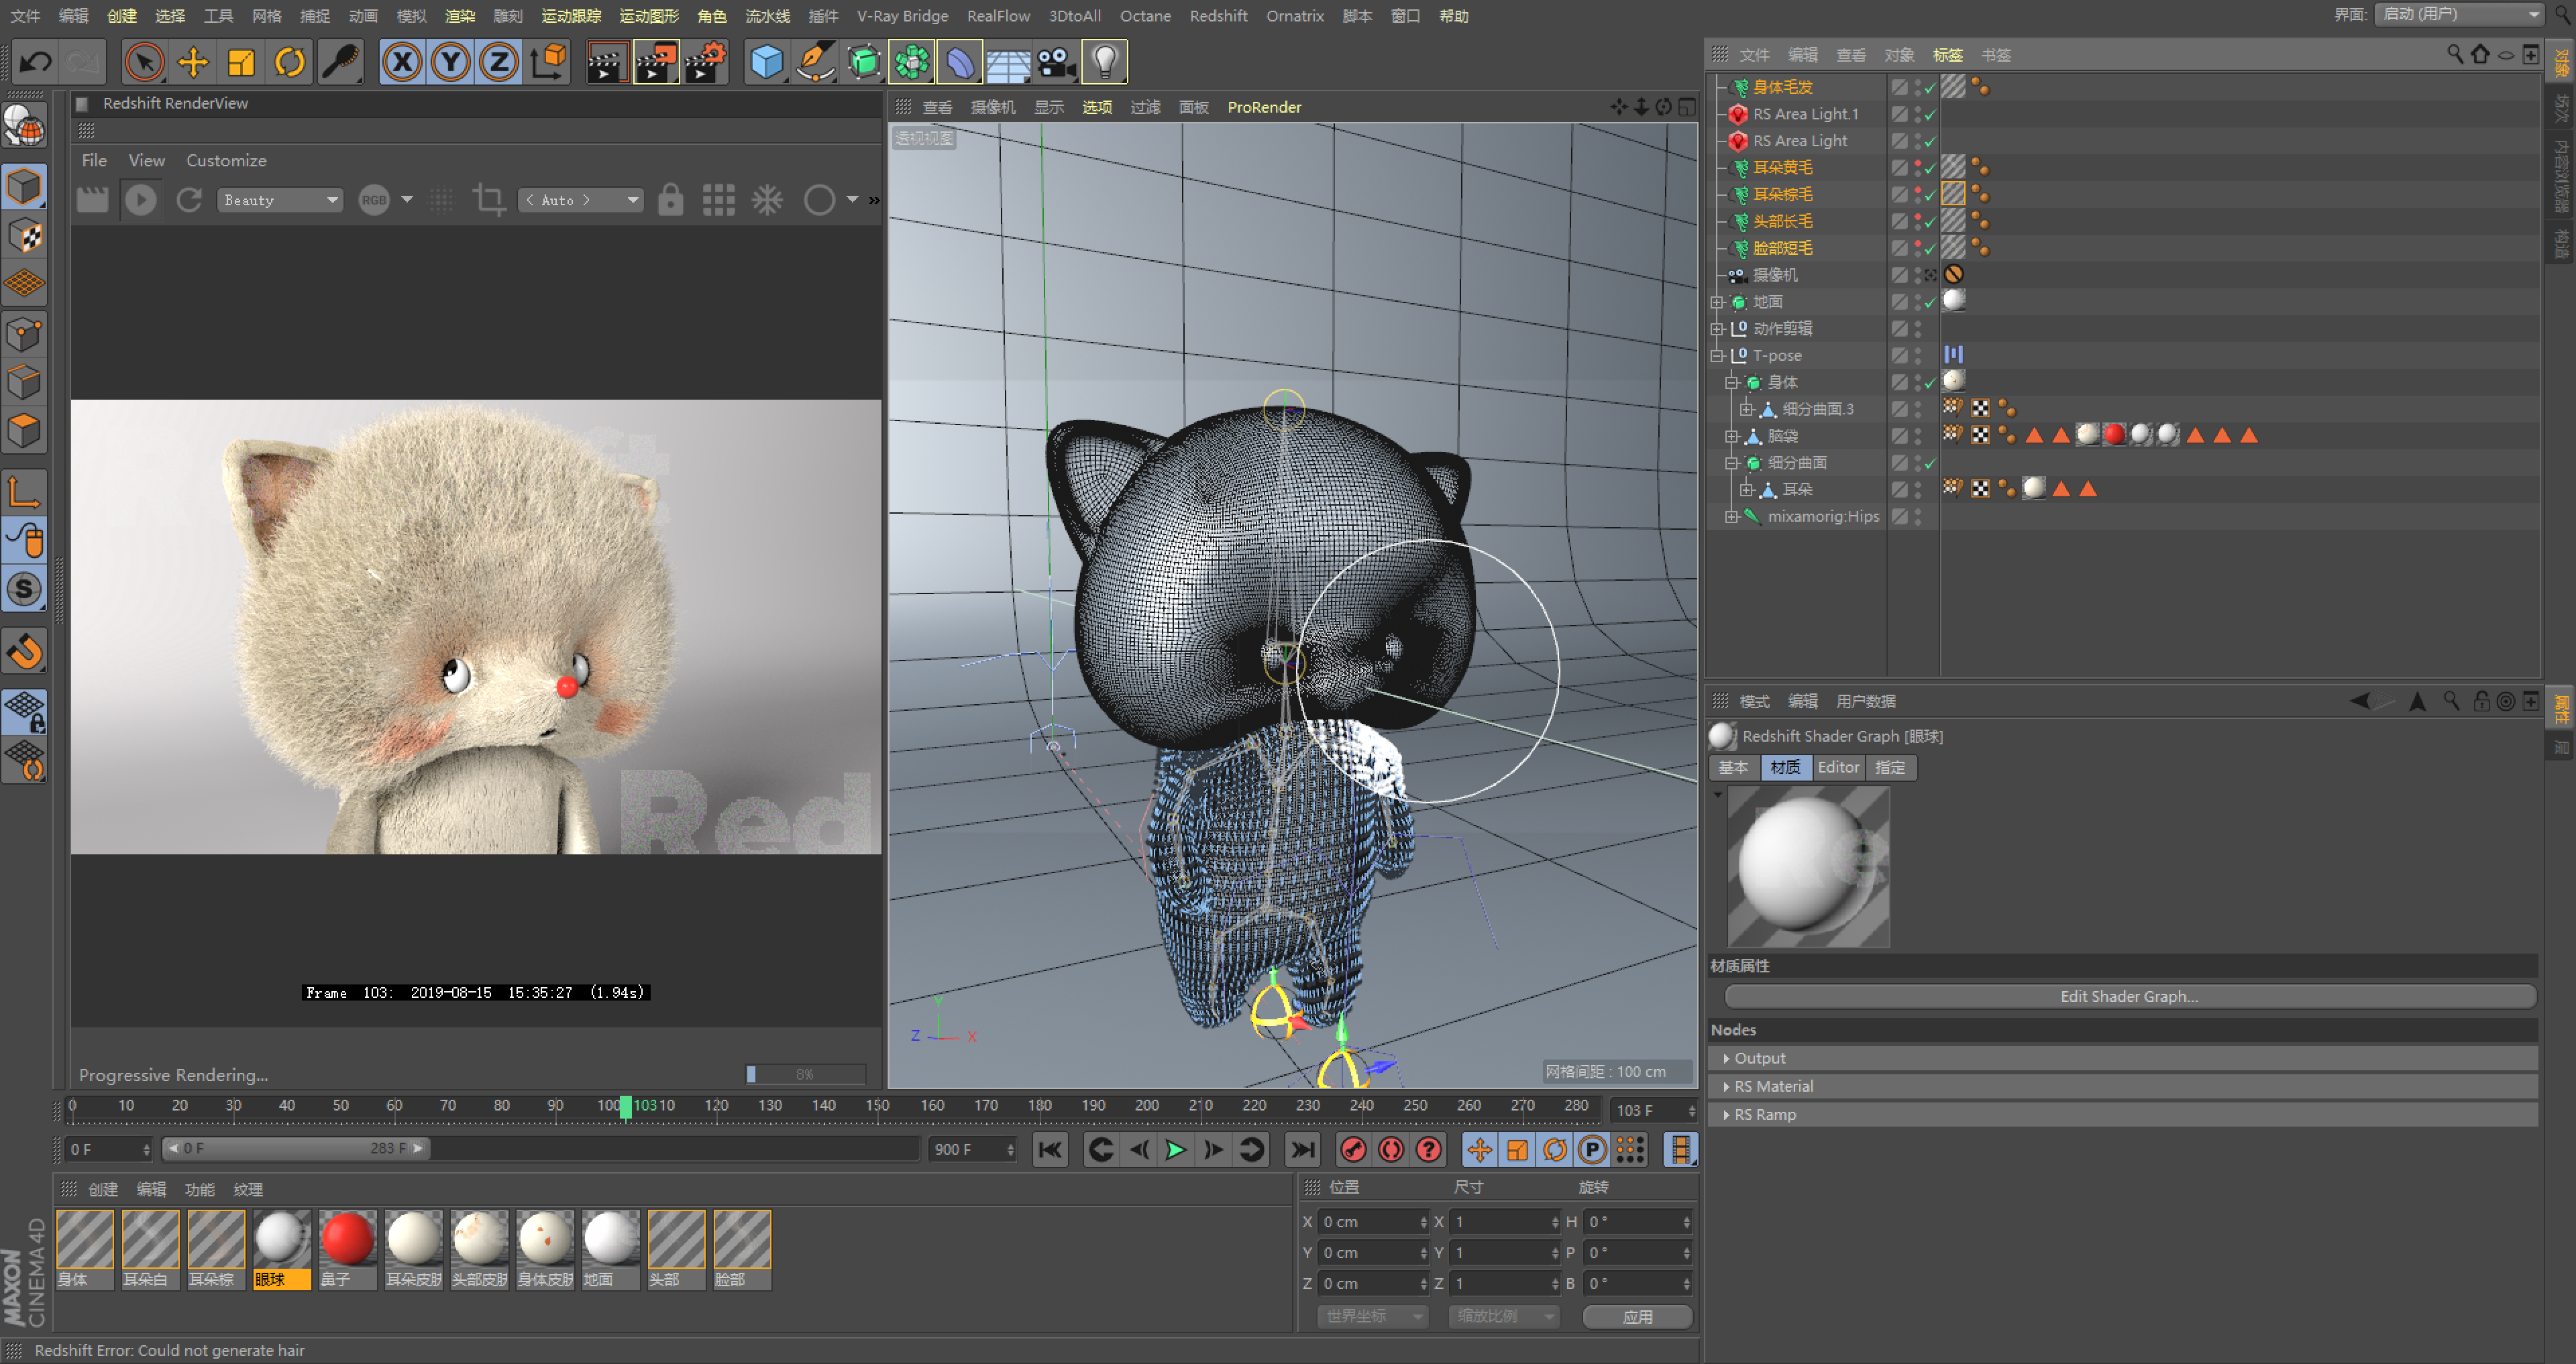Toggle 身体毛发 enable checkmark

pyautogui.click(x=1931, y=88)
